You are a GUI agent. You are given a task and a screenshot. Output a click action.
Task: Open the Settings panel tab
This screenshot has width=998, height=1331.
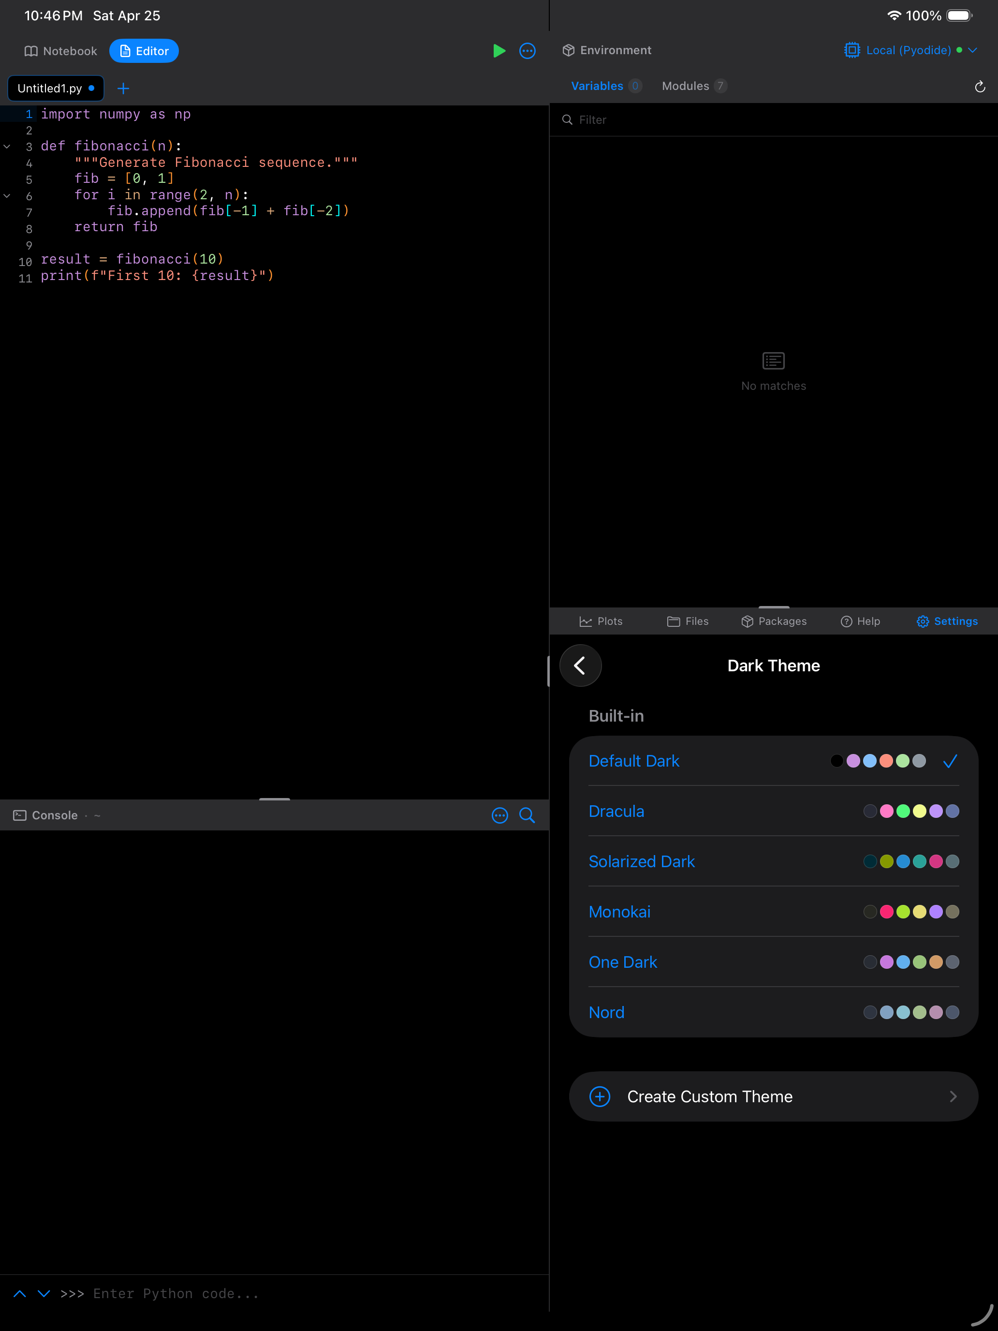click(947, 621)
